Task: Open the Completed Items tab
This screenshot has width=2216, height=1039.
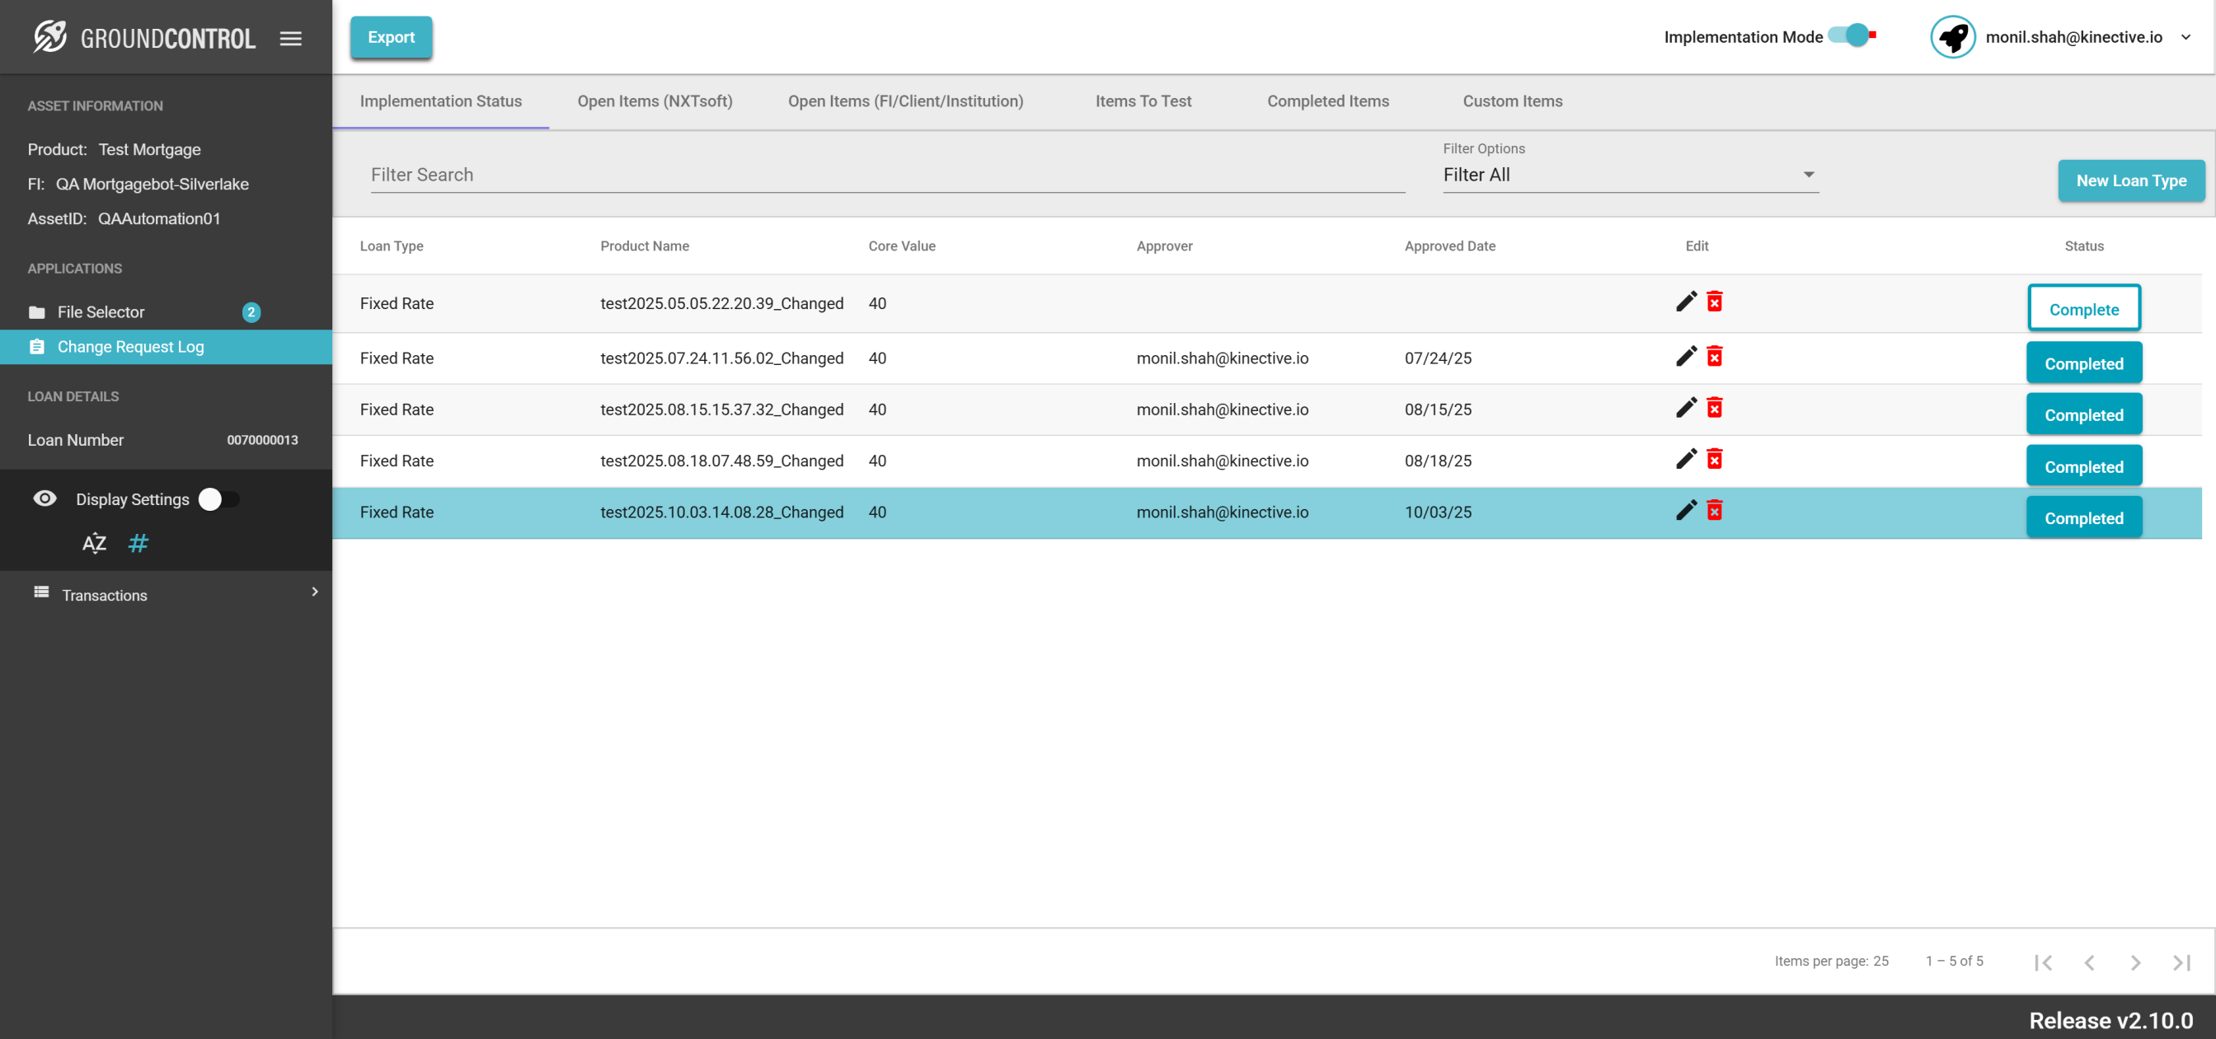Action: click(x=1327, y=101)
